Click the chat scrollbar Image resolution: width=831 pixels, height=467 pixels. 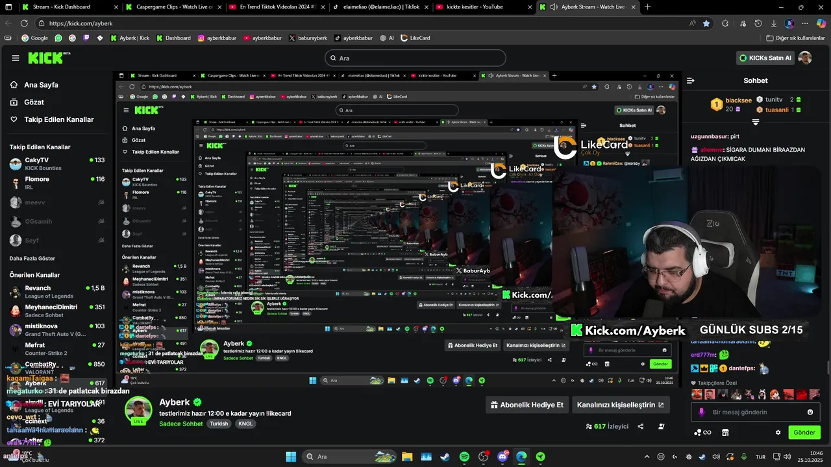[828, 368]
